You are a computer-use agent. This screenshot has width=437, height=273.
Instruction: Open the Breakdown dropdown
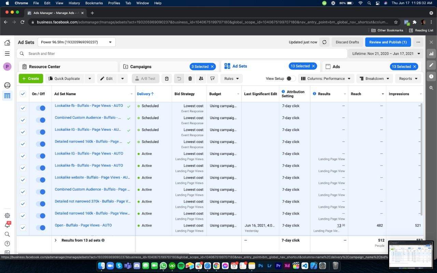[375, 78]
